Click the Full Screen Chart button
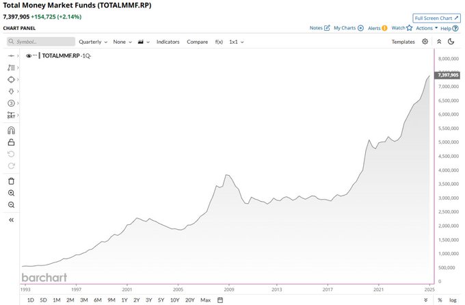Image resolution: width=465 pixels, height=305 pixels. coord(436,18)
